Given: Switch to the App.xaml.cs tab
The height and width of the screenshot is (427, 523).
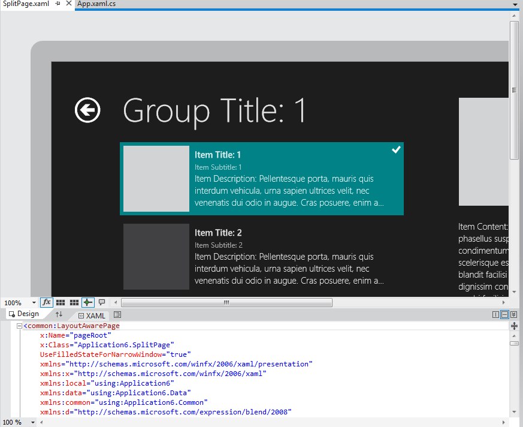Looking at the screenshot, I should pyautogui.click(x=96, y=4).
